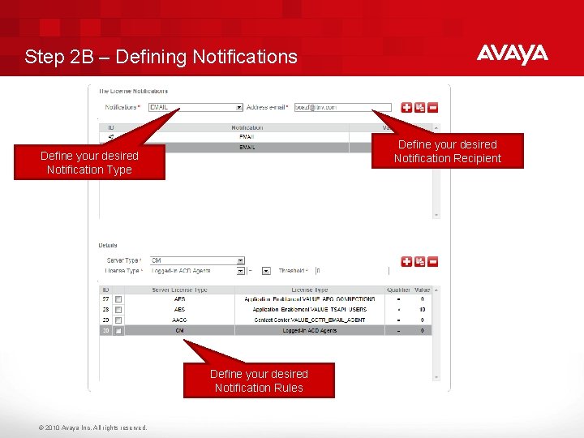This screenshot has width=584, height=438.
Task: Click the edit icon beside Address e-mail
Action: 419,108
